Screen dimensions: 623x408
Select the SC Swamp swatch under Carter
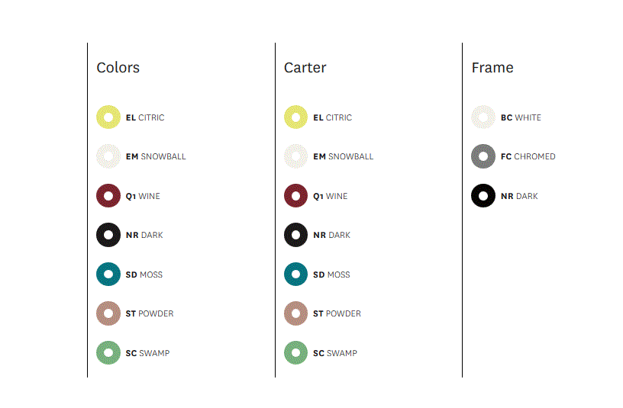(295, 353)
